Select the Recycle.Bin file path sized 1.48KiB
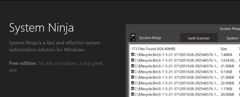 176,55
